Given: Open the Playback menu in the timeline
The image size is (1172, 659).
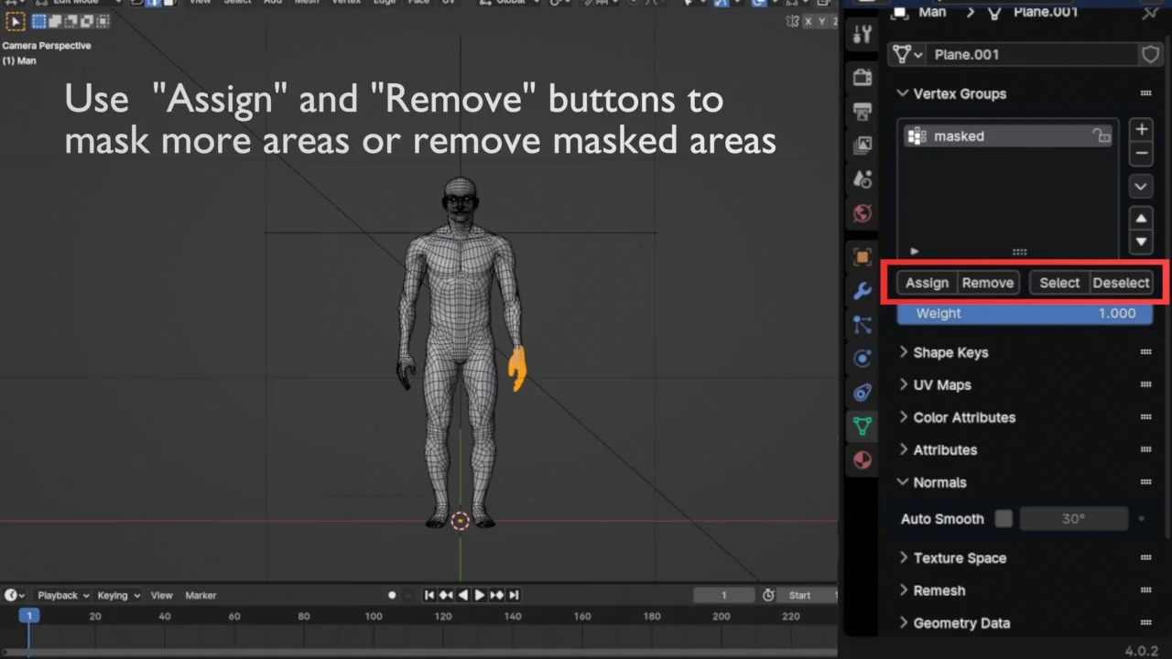Looking at the screenshot, I should tap(57, 595).
